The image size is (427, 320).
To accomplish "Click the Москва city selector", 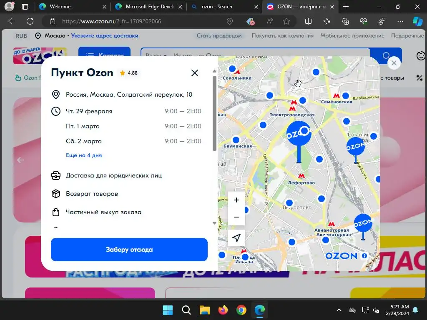I will point(50,36).
